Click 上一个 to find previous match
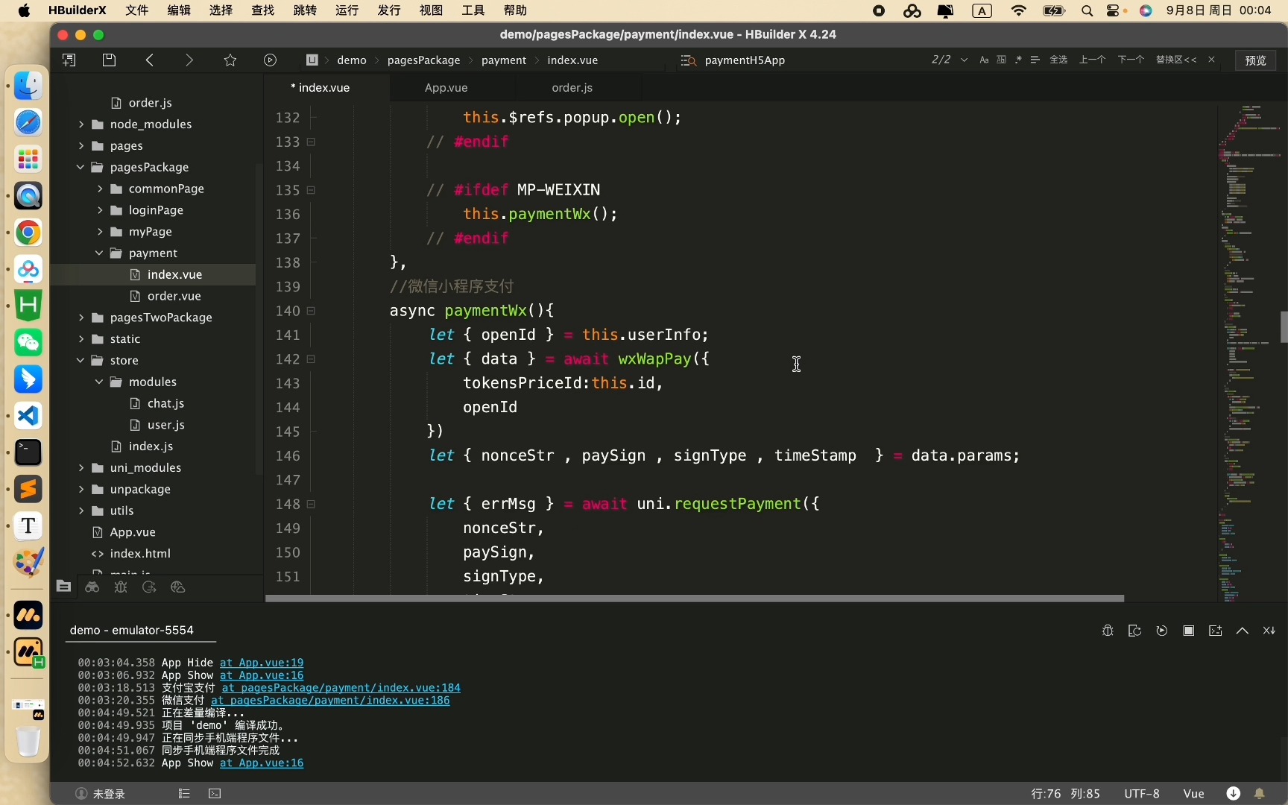The image size is (1288, 805). pyautogui.click(x=1093, y=60)
